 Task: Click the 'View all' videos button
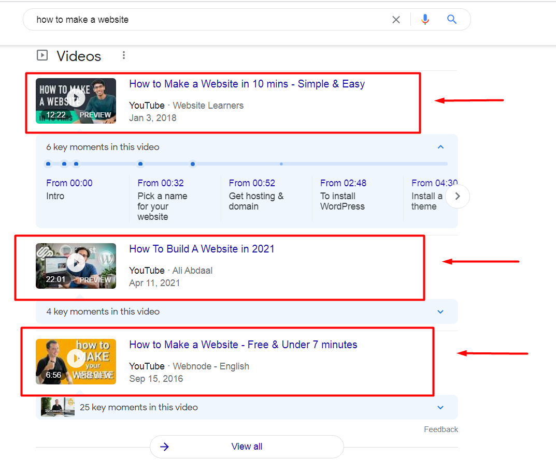point(247,447)
